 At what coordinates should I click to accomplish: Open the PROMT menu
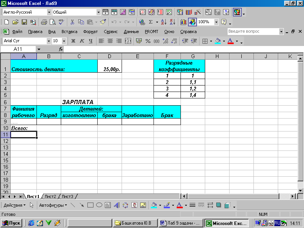pos(151,32)
